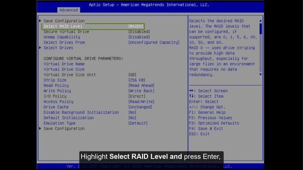
Task: Expand arrow beside the last Save Configuration entry
Action: click(40, 128)
